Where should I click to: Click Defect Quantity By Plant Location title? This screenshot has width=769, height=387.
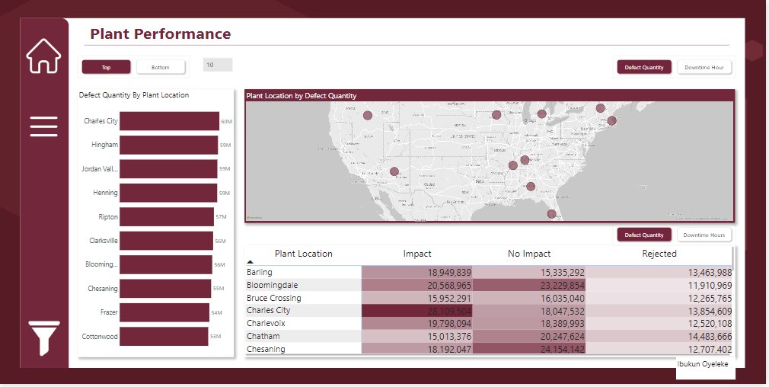point(134,95)
